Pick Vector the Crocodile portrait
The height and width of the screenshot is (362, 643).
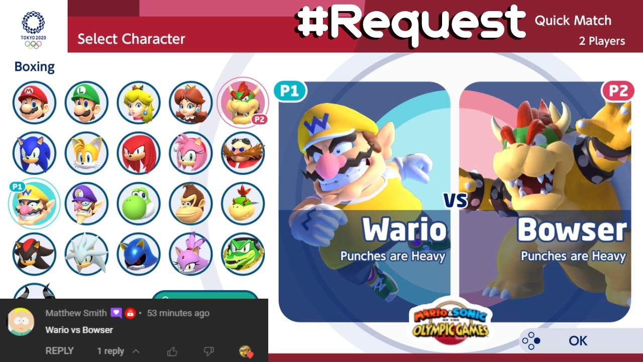point(243,254)
